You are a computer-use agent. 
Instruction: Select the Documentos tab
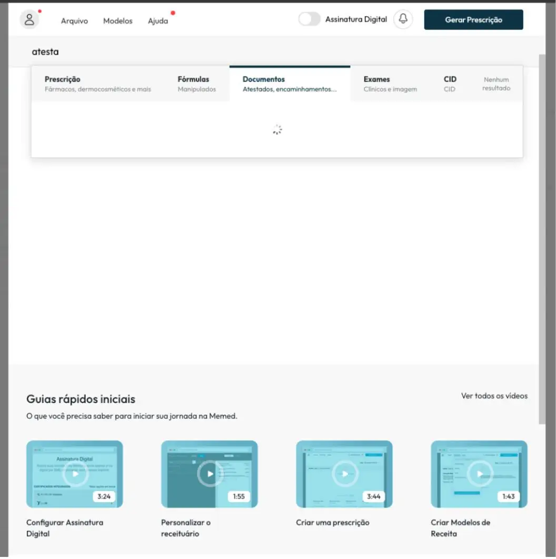(290, 84)
